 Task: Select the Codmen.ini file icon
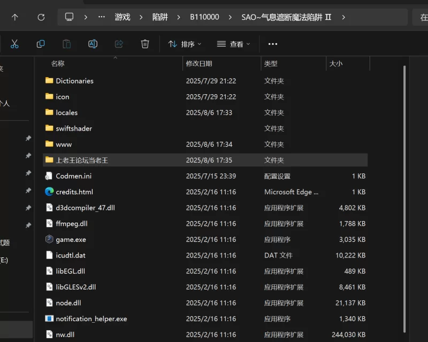coord(49,176)
